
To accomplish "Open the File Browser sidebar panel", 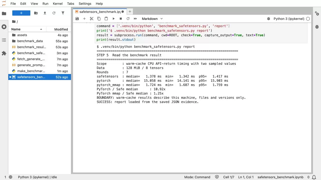I will point(4,13).
